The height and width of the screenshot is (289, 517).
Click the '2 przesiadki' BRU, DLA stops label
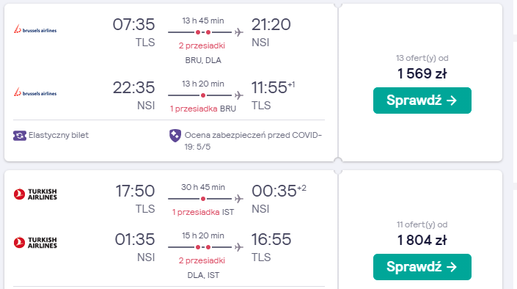point(202,46)
